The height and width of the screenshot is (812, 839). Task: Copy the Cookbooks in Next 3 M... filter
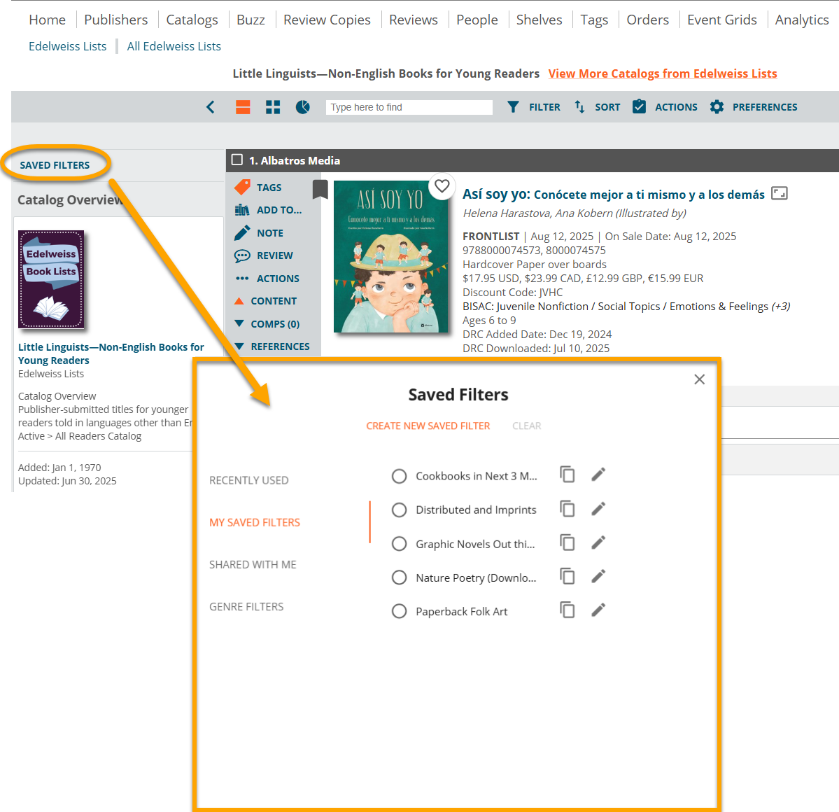pos(567,474)
